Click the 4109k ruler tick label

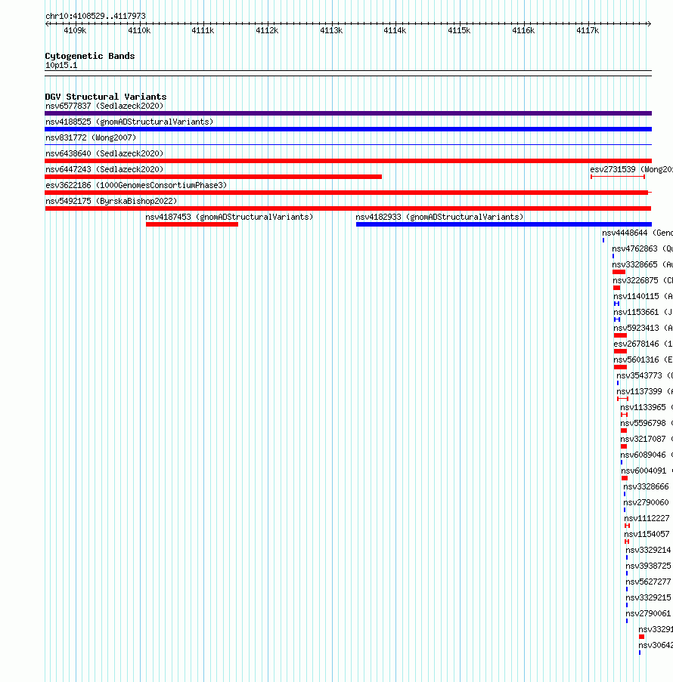[75, 30]
